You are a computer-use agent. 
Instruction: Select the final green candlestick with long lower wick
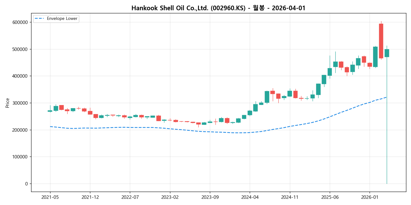(x=386, y=53)
